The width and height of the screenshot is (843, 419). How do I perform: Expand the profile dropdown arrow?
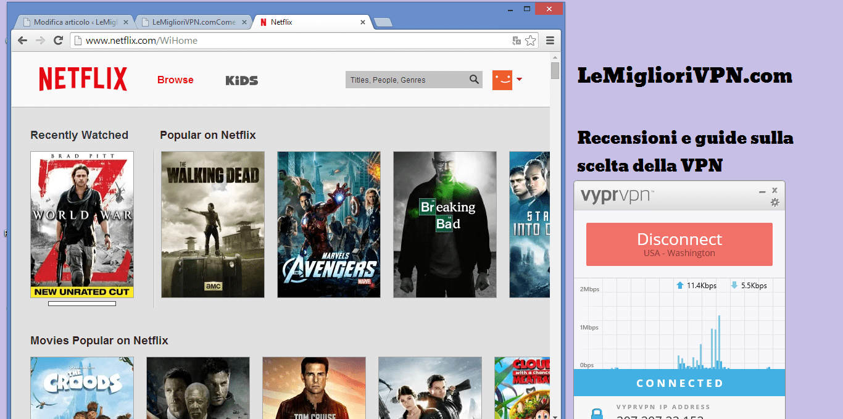519,80
